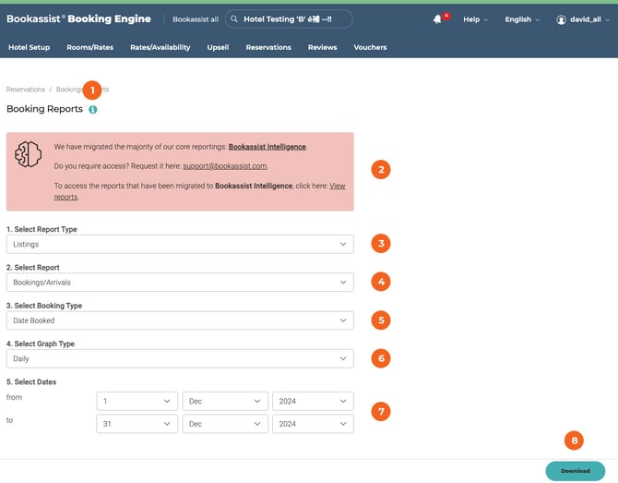Open the Help menu
Viewport: 618px width, 483px height.
(475, 19)
